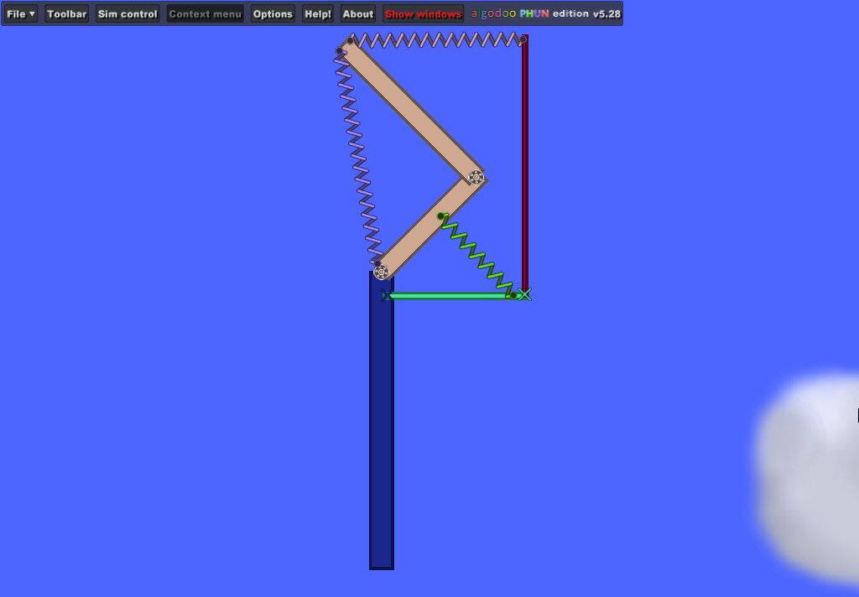Click the fixate cross on the blue pillar

coord(386,295)
